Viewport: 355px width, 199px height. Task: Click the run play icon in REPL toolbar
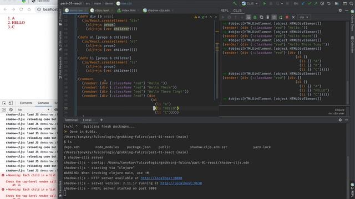(223, 17)
